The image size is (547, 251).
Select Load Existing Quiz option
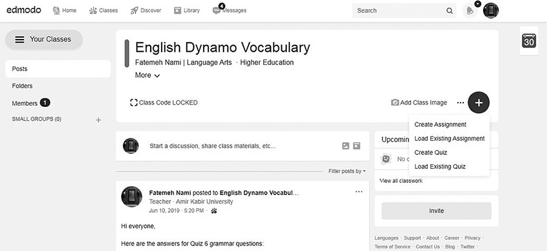(x=440, y=166)
